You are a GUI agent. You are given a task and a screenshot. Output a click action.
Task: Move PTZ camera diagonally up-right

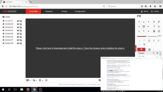148,22
